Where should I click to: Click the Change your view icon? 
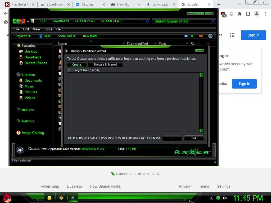pos(186,36)
